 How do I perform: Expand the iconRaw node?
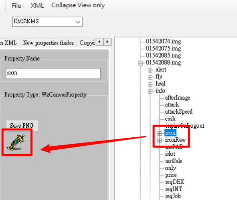coord(159,141)
